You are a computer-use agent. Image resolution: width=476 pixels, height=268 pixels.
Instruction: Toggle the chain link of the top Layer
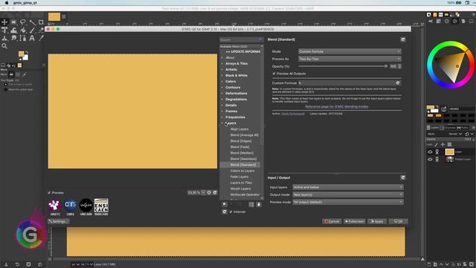tap(437, 152)
